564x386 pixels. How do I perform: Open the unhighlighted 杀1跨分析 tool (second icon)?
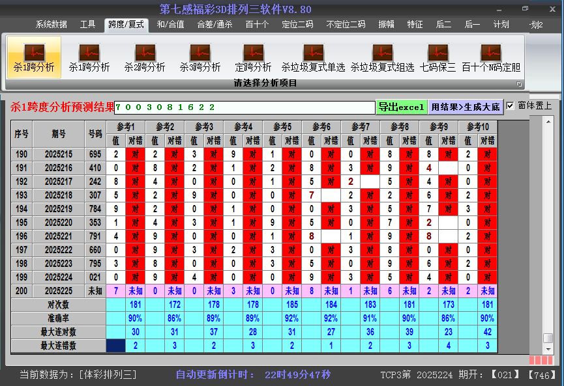tap(89, 57)
